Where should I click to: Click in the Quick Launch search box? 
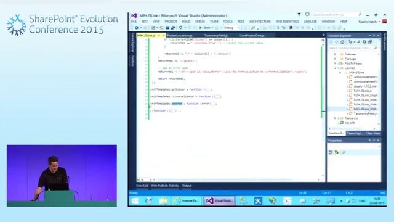click(337, 15)
